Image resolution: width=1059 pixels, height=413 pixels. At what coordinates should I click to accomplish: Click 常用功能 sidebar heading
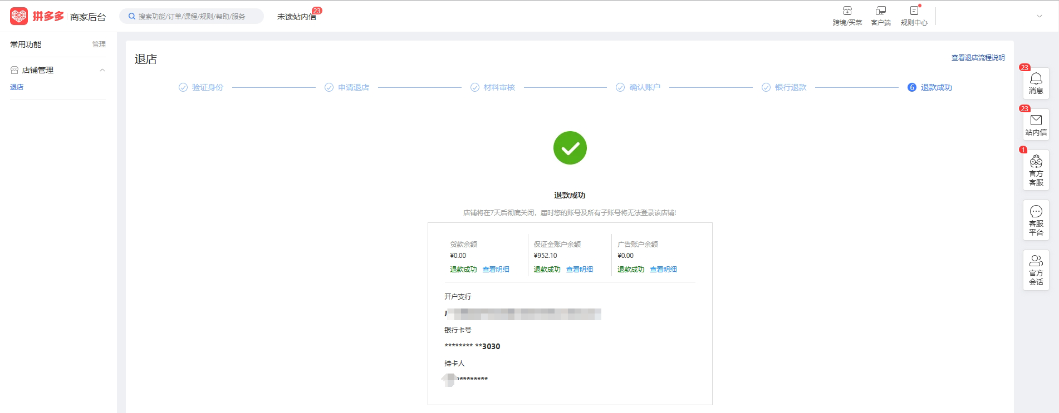pyautogui.click(x=26, y=44)
